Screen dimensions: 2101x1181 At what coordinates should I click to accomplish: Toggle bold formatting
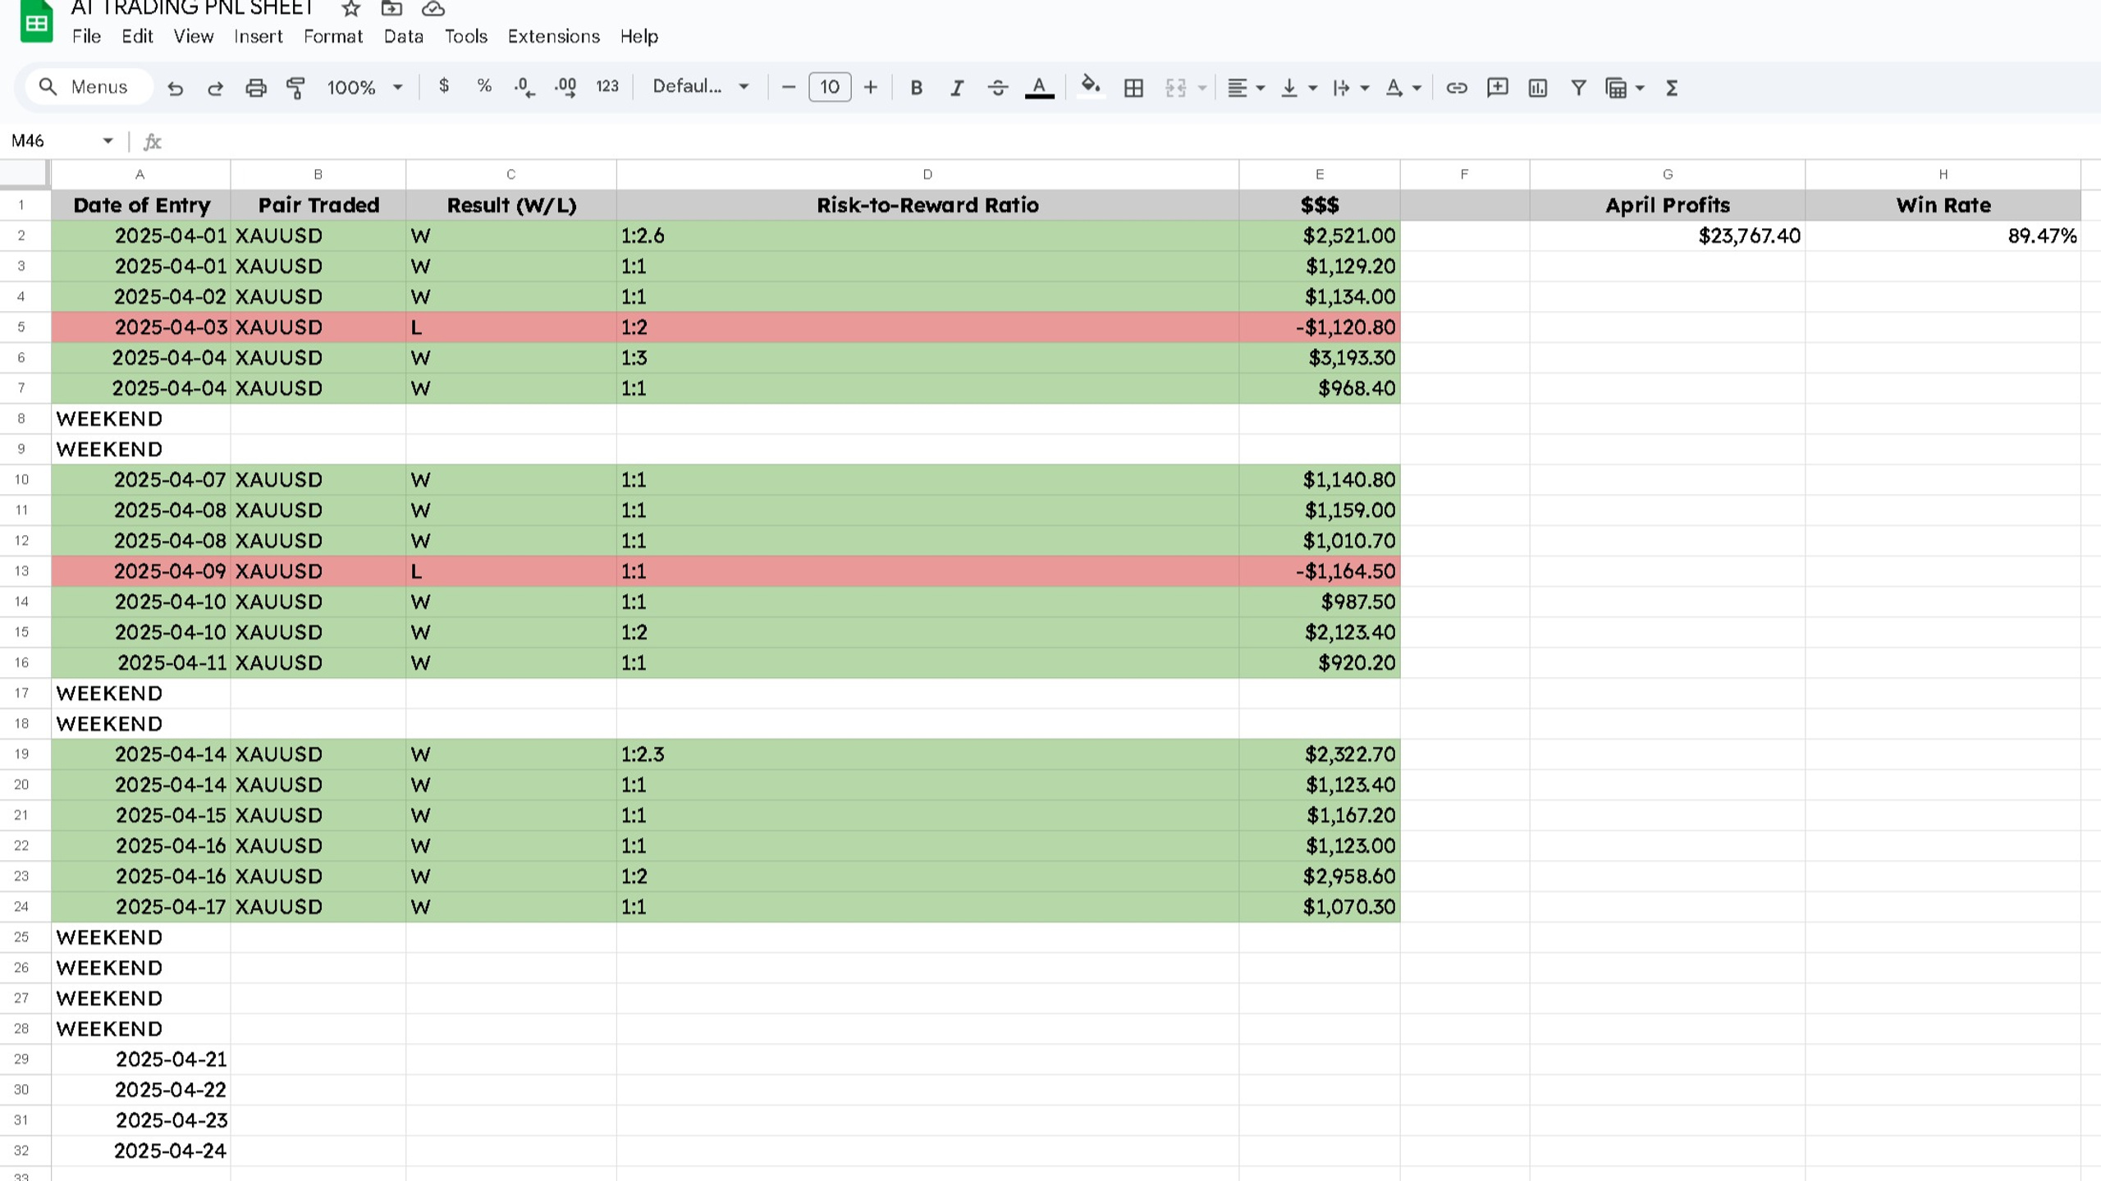917,88
